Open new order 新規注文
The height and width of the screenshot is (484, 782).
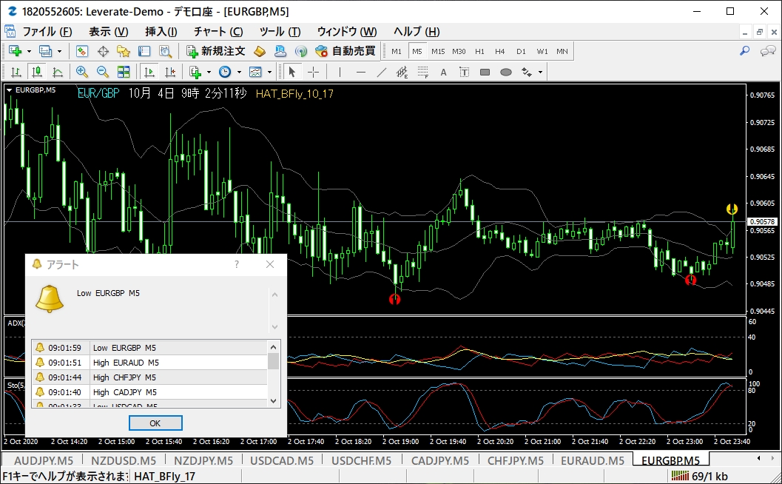tap(215, 51)
